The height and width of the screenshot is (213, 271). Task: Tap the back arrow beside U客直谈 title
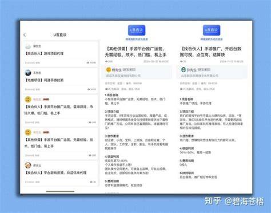[x=25, y=35]
